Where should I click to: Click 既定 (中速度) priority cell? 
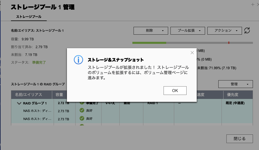[235, 103]
